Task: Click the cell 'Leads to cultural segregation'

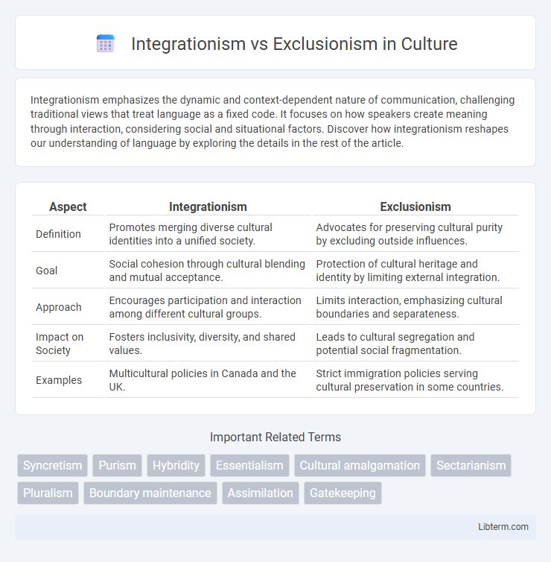Action: [x=415, y=344]
